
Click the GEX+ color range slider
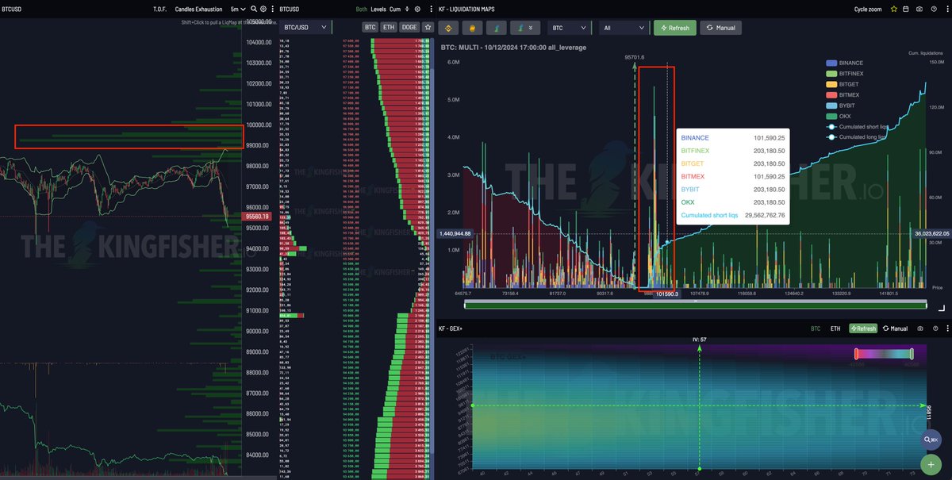click(x=884, y=354)
